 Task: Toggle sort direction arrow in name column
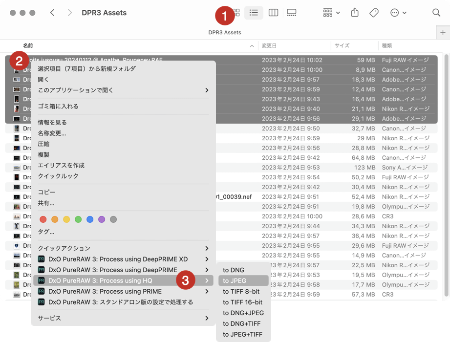click(x=252, y=46)
